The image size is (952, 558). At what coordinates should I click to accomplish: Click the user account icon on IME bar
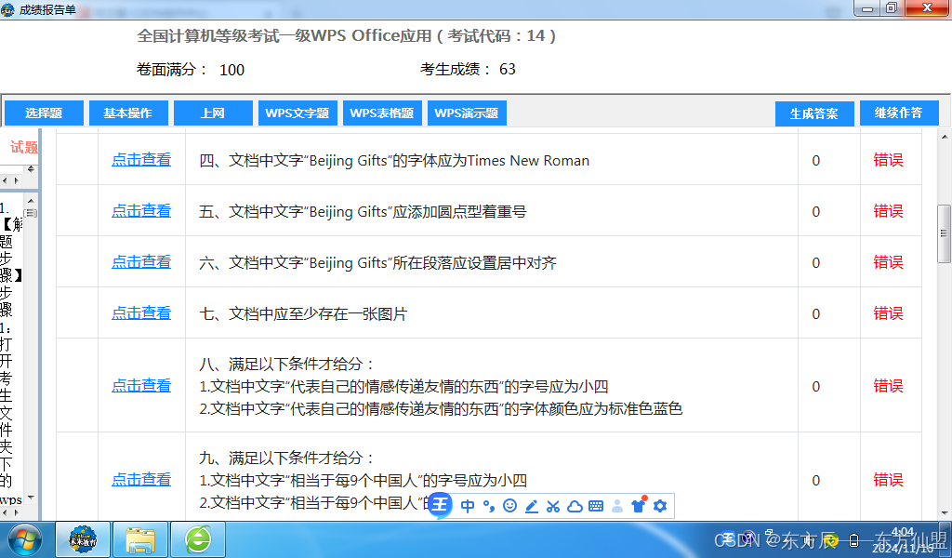617,506
